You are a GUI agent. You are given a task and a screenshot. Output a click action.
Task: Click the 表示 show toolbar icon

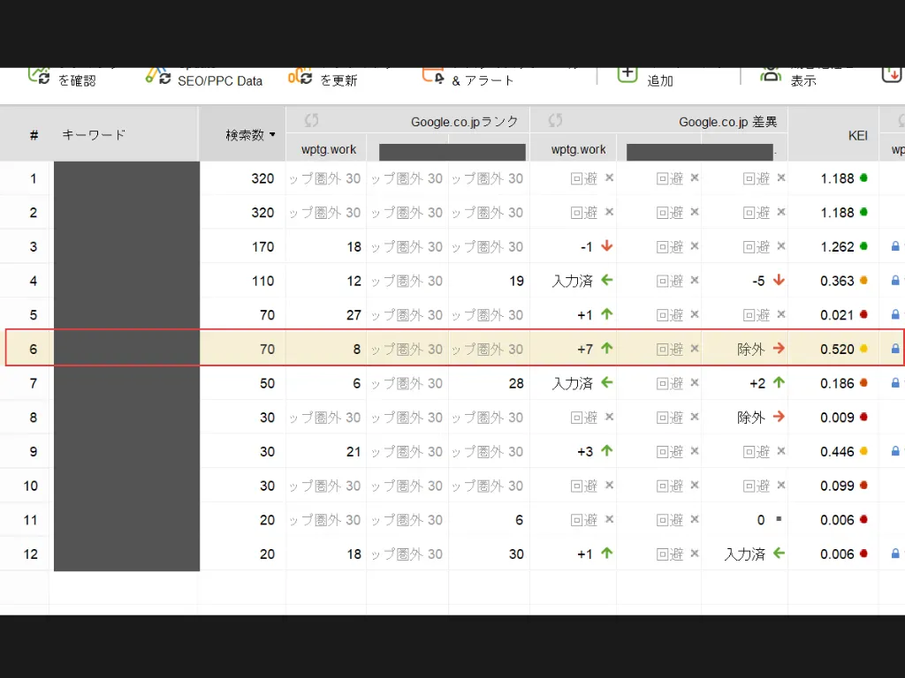click(770, 73)
